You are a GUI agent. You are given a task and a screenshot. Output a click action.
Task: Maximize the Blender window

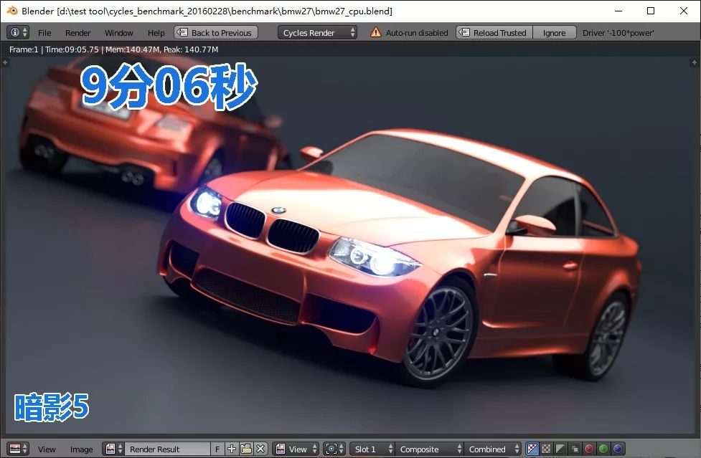tap(651, 11)
